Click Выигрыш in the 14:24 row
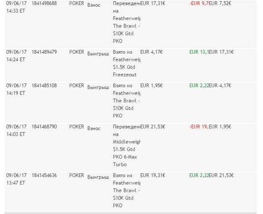 pos(98,53)
